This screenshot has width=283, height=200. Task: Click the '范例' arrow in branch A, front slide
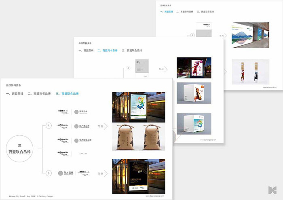tap(103, 126)
